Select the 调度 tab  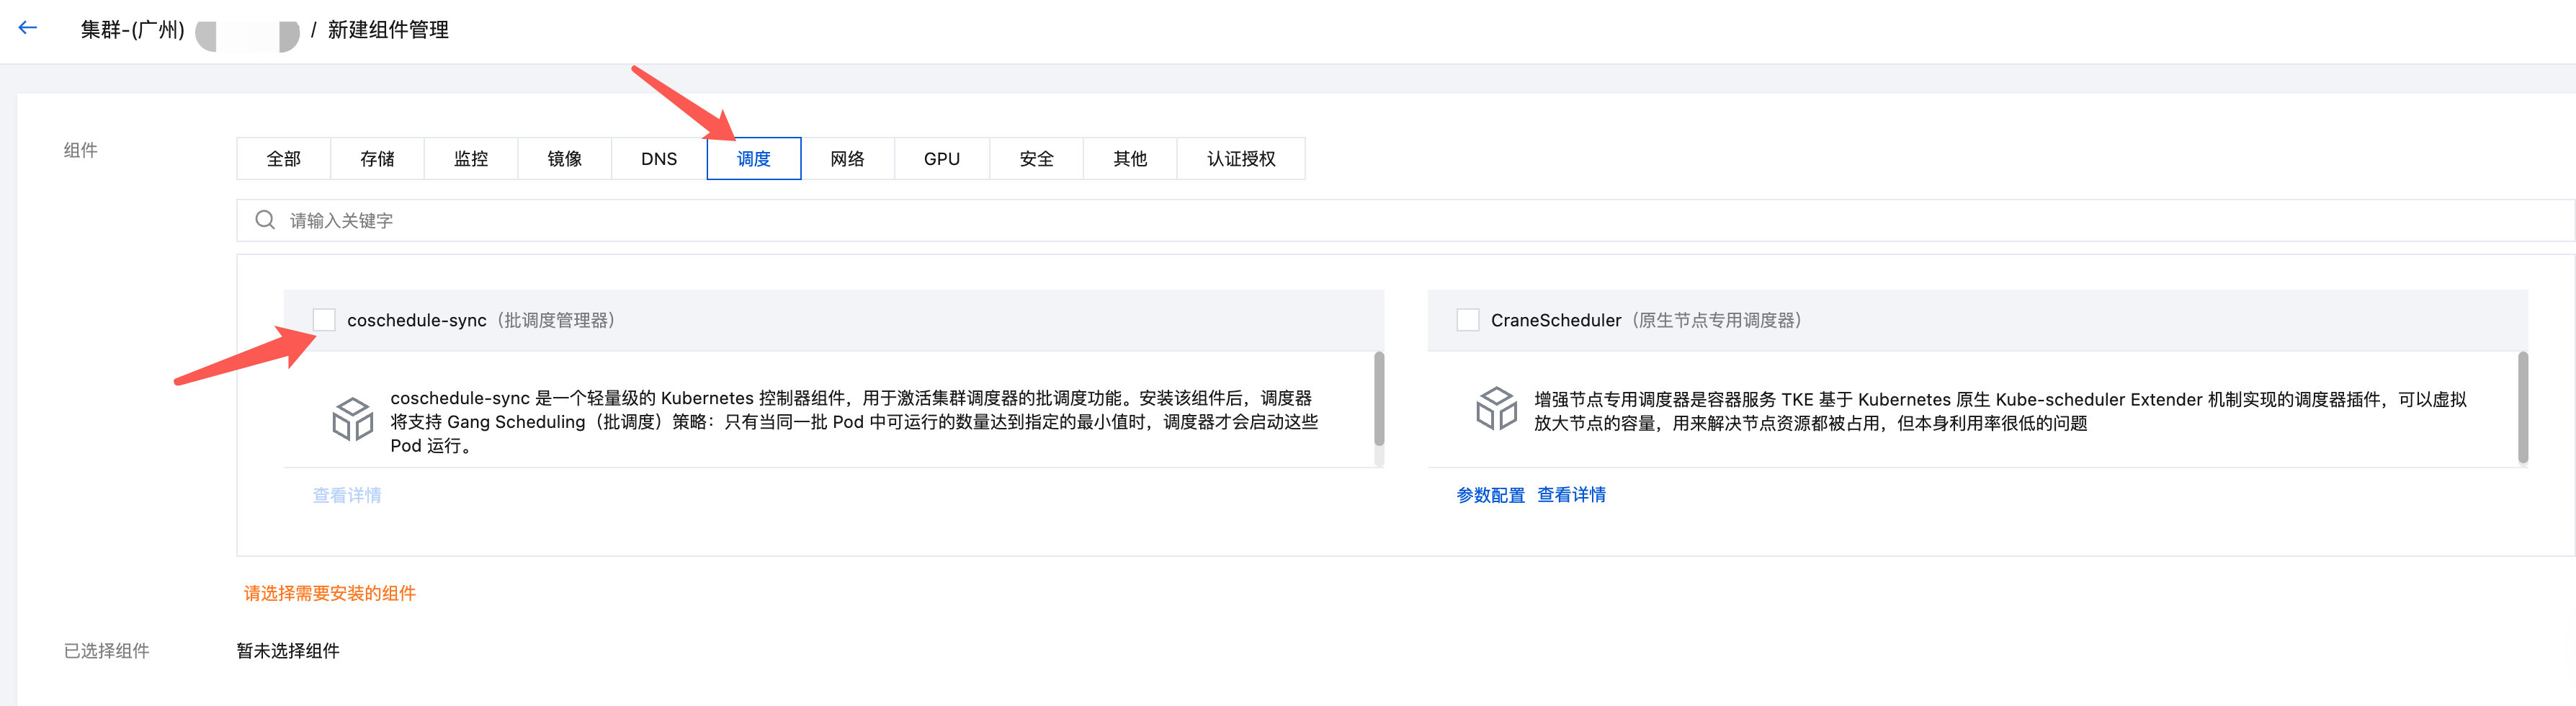(x=754, y=159)
